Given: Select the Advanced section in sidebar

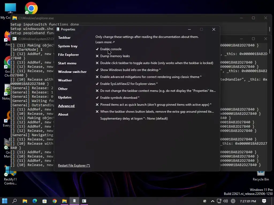Looking at the screenshot, I should (66, 106).
